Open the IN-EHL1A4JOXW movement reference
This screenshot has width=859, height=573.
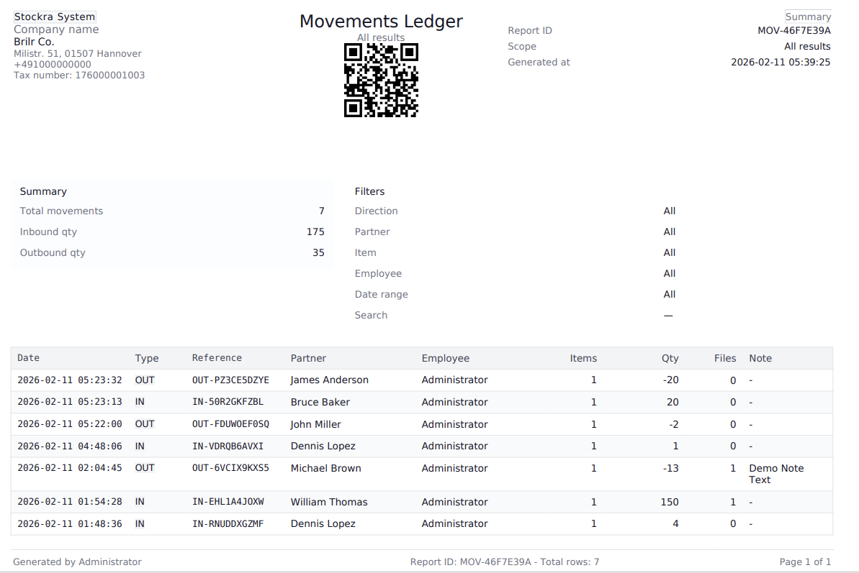(x=228, y=502)
